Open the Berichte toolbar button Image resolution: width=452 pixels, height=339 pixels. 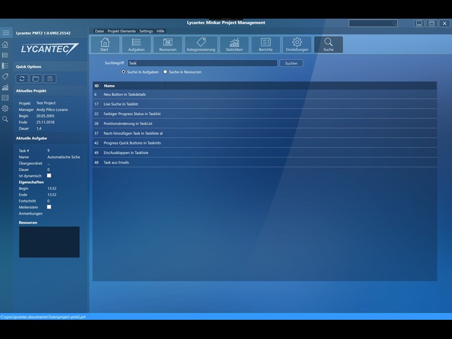pyautogui.click(x=266, y=45)
